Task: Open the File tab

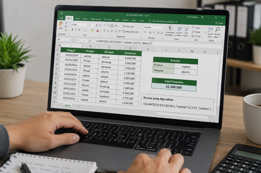Action: click(x=61, y=18)
